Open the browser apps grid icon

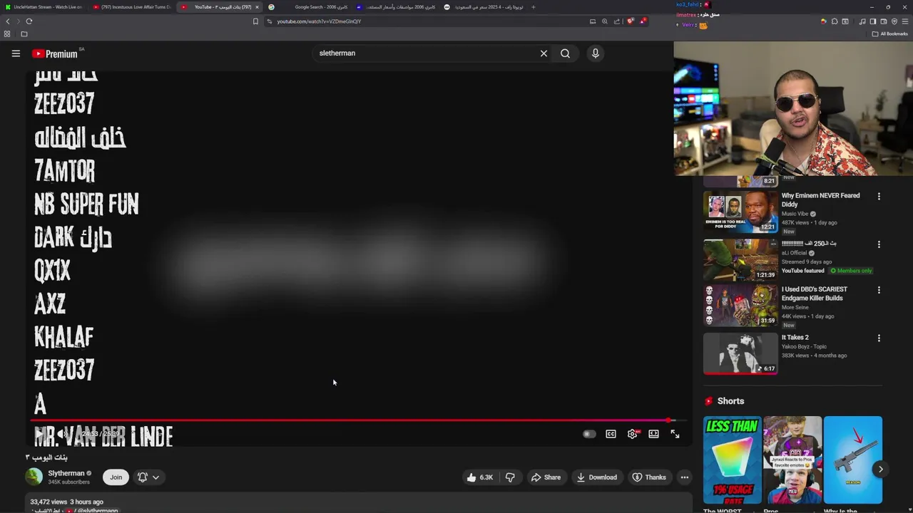point(7,33)
